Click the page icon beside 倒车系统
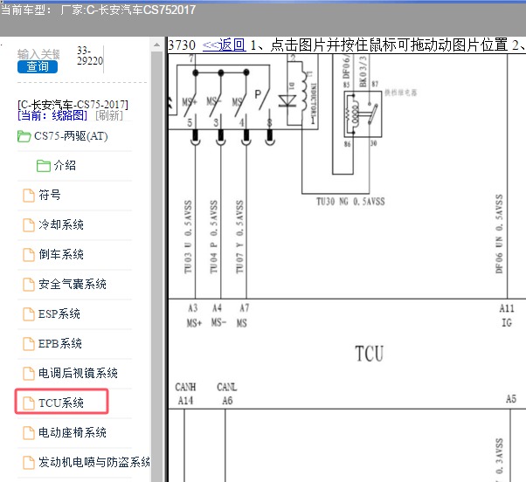The height and width of the screenshot is (482, 526). pos(29,255)
